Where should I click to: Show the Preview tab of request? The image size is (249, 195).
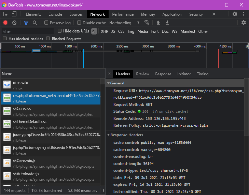click(x=143, y=74)
